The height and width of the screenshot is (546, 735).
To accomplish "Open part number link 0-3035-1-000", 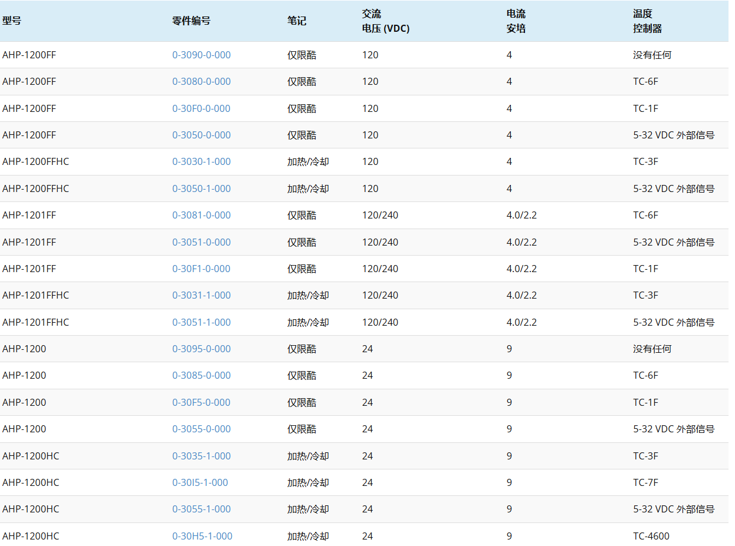I will coord(201,456).
